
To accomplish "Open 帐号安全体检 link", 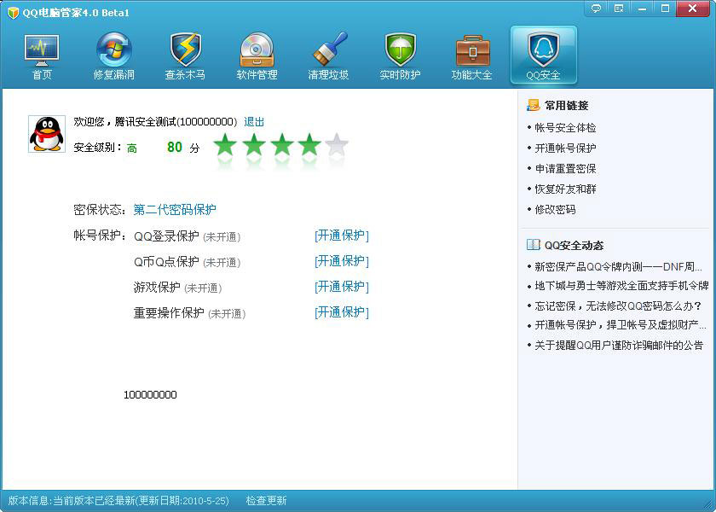I will pyautogui.click(x=565, y=128).
